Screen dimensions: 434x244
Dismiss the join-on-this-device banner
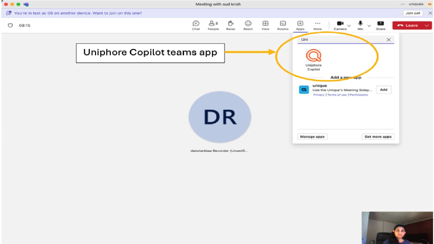pos(430,13)
